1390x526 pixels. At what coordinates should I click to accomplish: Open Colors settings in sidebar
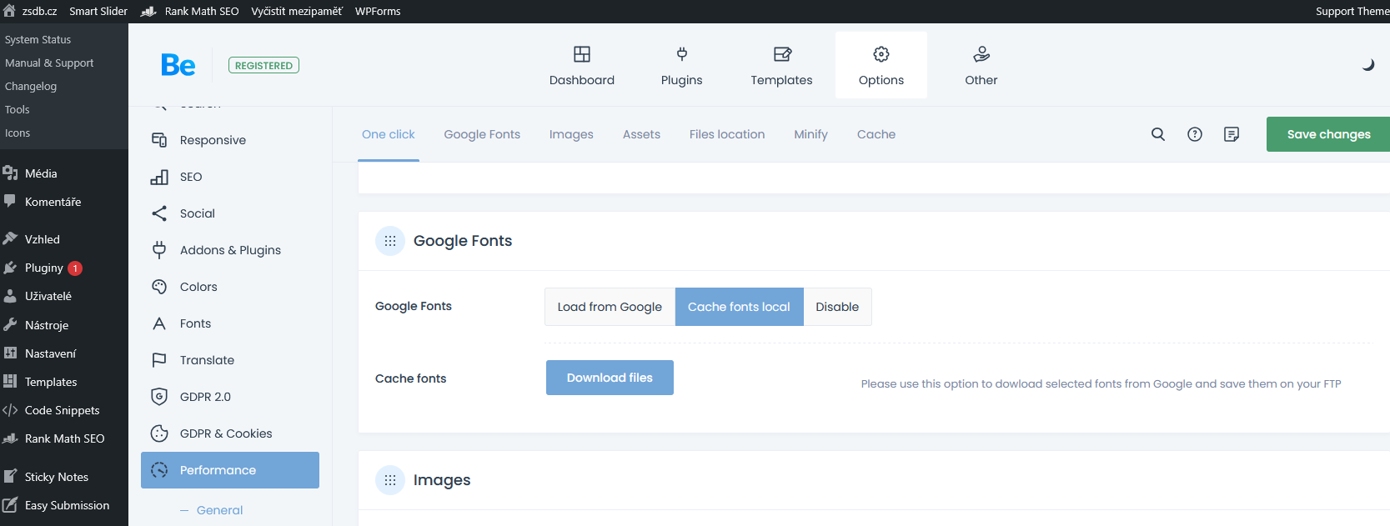[x=198, y=287]
